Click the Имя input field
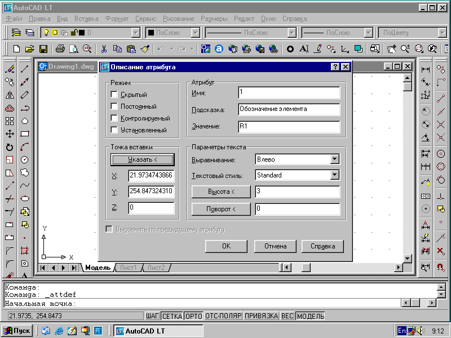Screen dimensions: 451x338 [x=289, y=92]
